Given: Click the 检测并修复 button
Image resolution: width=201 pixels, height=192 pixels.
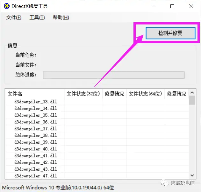Looking at the screenshot, I should click(170, 33).
